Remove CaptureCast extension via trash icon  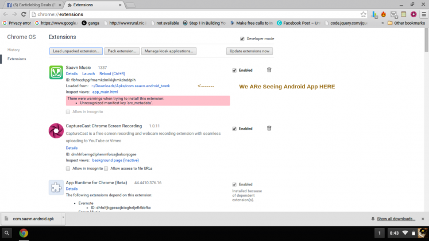(x=269, y=129)
